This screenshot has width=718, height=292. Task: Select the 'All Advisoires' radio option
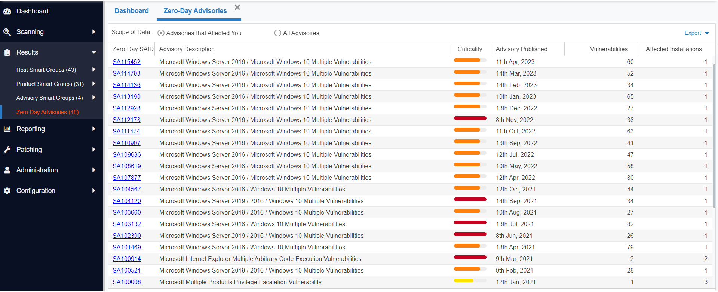pos(277,33)
